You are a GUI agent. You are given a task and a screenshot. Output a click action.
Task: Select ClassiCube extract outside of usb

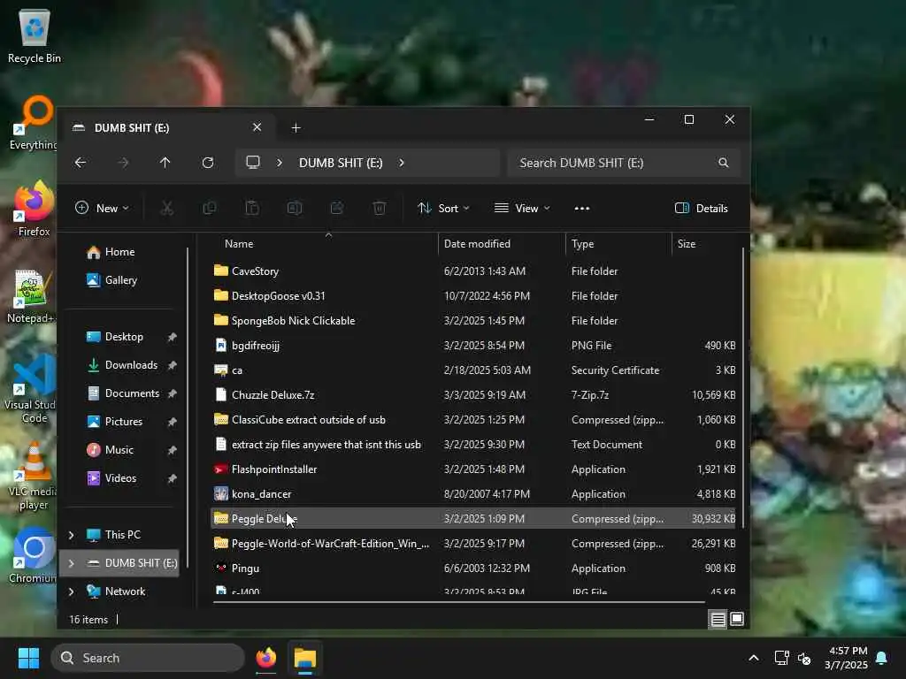click(x=472, y=420)
